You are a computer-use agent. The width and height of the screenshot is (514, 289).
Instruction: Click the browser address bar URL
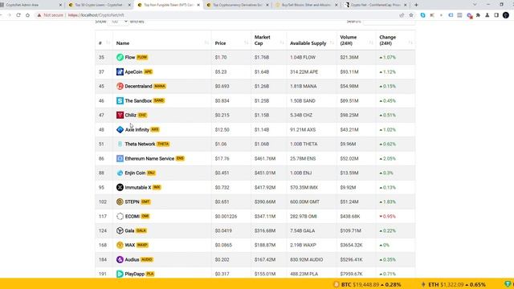click(96, 15)
